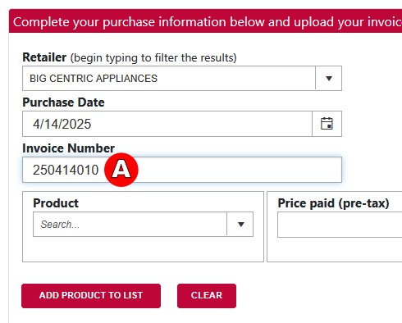This screenshot has height=323, width=402.
Task: Click the begin typing to filter hint text
Action: click(153, 58)
